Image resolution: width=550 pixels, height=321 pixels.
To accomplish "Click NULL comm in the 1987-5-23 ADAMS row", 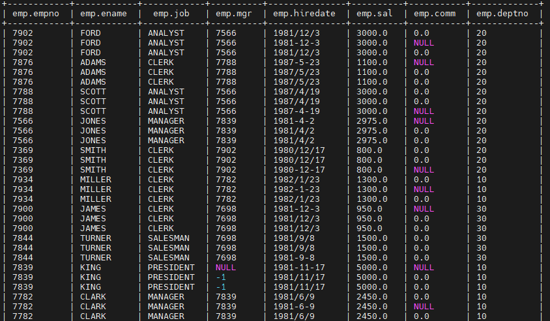I will click(424, 63).
